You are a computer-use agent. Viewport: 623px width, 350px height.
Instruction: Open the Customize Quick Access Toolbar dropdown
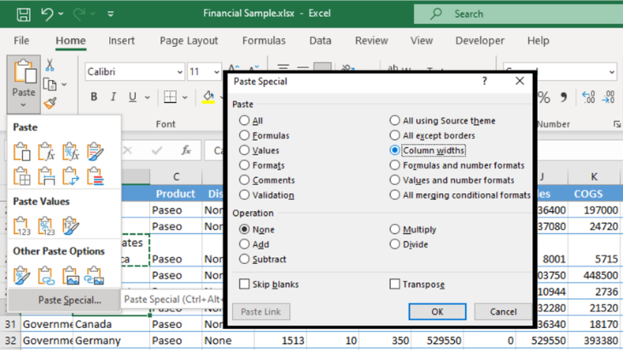click(x=110, y=14)
